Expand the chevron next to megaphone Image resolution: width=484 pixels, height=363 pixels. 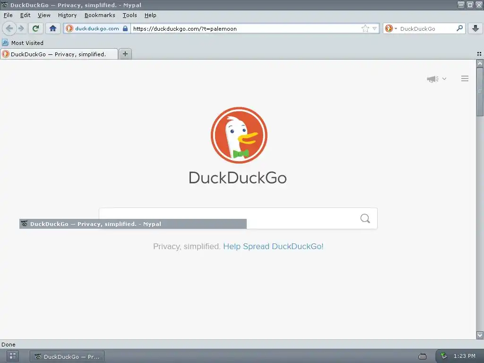(x=444, y=79)
